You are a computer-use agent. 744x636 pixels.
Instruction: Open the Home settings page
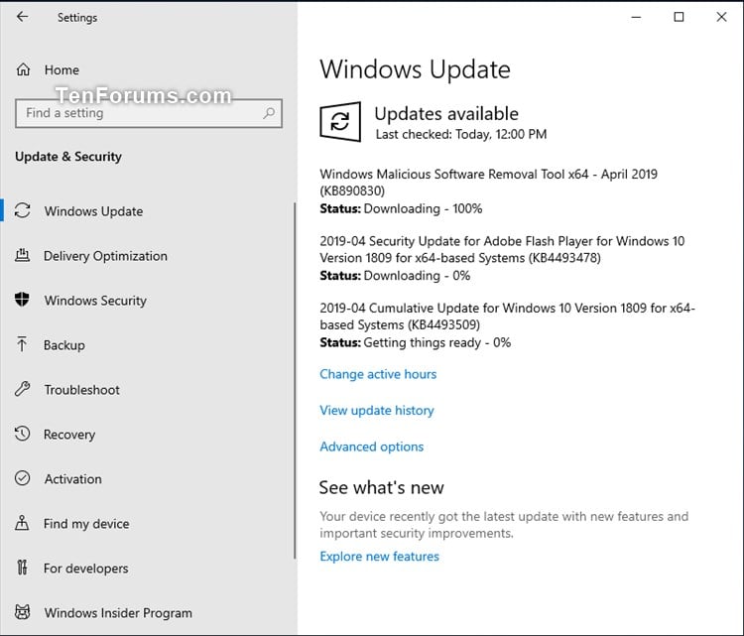click(62, 69)
